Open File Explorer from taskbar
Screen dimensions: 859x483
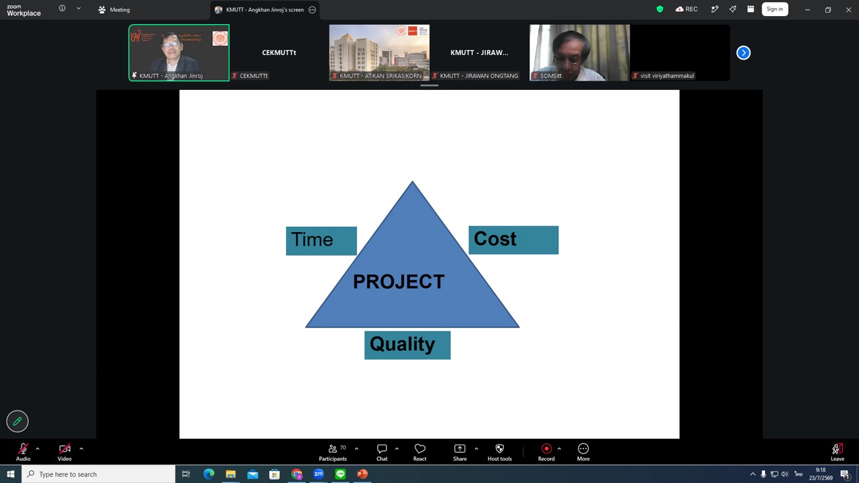click(x=231, y=474)
